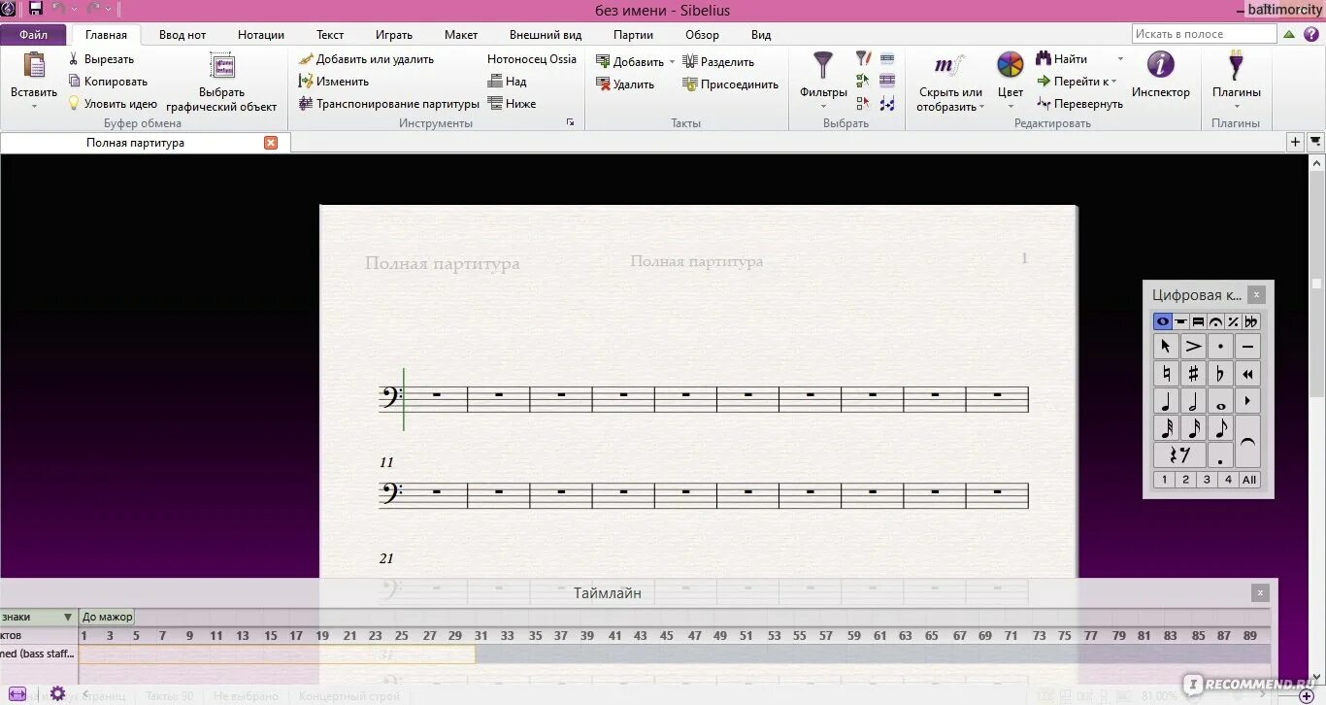Viewport: 1326px width, 705px height.
Task: Click Change instrument button
Action: click(334, 82)
